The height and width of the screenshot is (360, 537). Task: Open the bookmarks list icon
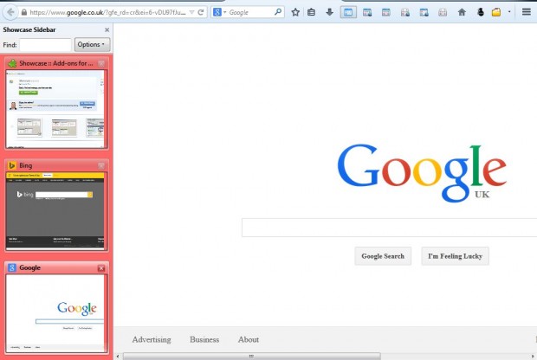[x=312, y=12]
